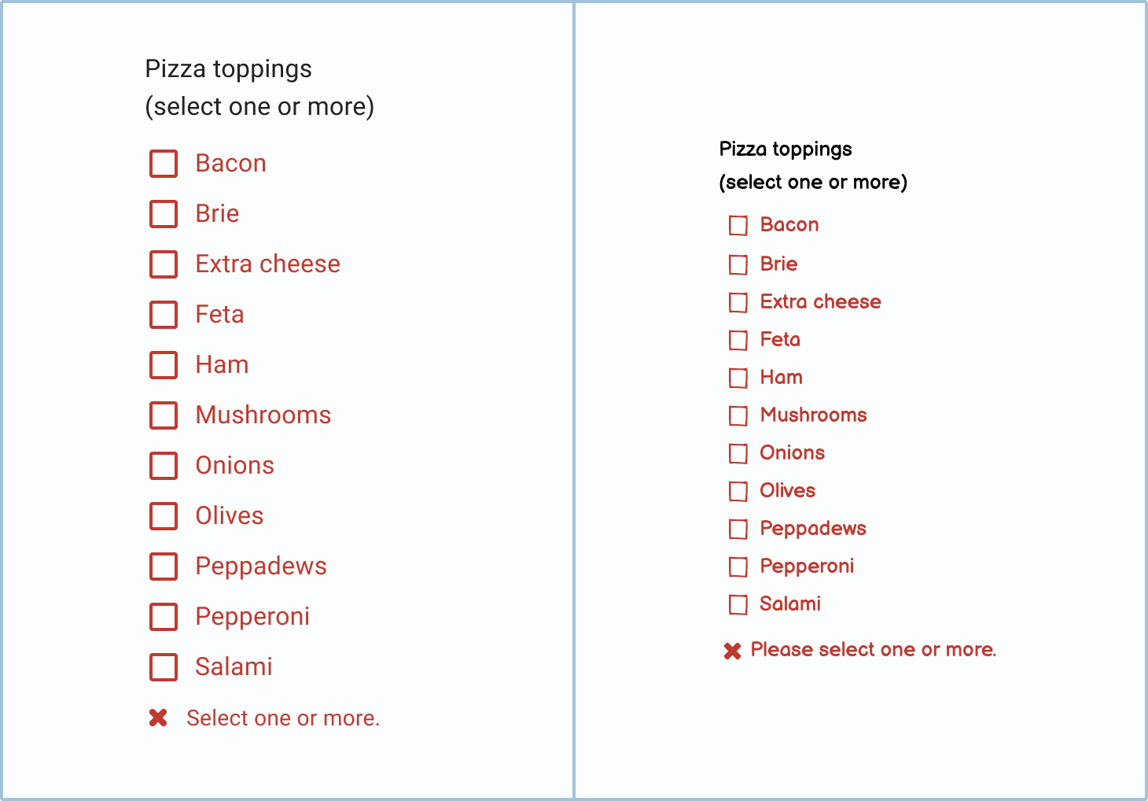Image resolution: width=1148 pixels, height=801 pixels.
Task: Click the "Please select one or more." error text
Action: [x=873, y=650]
